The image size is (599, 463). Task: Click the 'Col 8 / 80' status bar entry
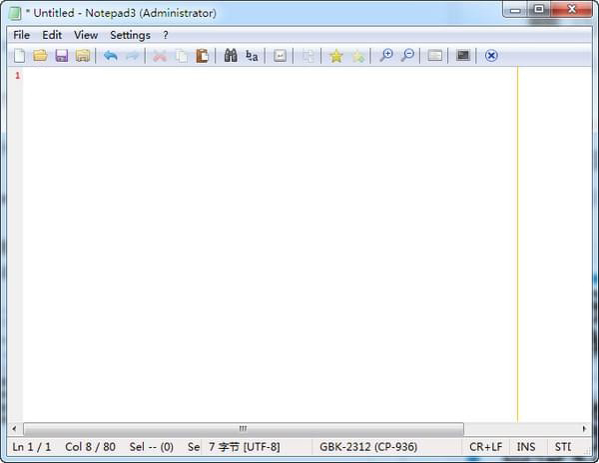[90, 447]
